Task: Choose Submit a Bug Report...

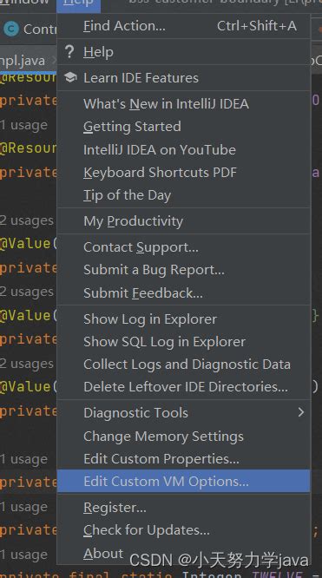Action: pyautogui.click(x=184, y=270)
